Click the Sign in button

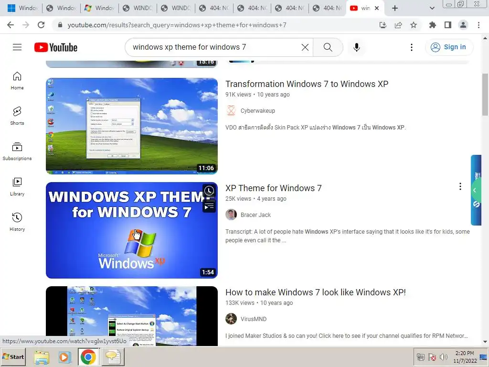tap(449, 47)
